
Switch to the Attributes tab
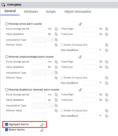(31, 12)
